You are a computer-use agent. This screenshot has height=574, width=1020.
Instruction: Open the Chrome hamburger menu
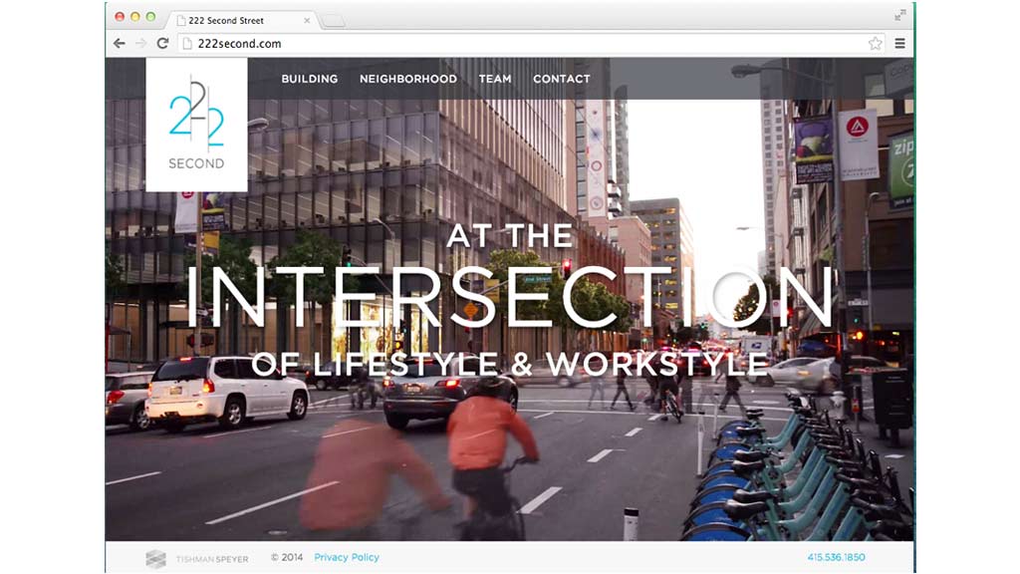(900, 44)
